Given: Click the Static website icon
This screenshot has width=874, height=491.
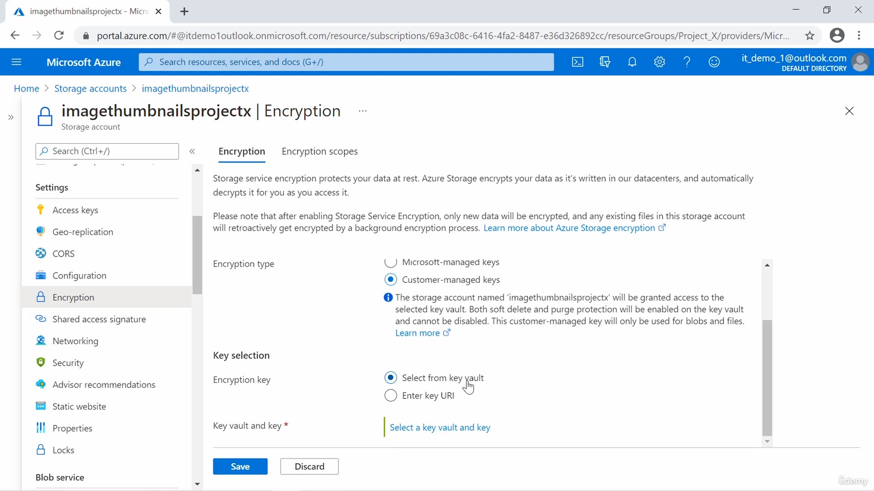Looking at the screenshot, I should pyautogui.click(x=41, y=406).
